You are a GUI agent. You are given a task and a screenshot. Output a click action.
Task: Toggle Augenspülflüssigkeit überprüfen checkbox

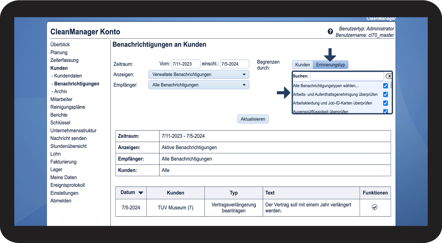tap(385, 111)
